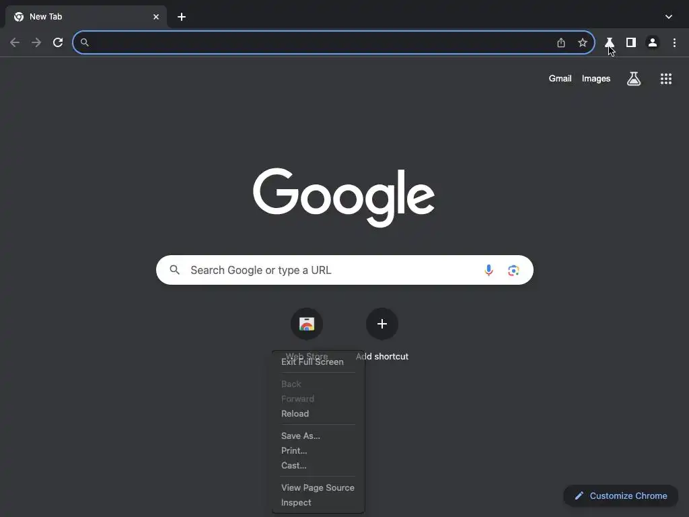Close the New Tab tab
689x517 pixels.
pos(156,17)
